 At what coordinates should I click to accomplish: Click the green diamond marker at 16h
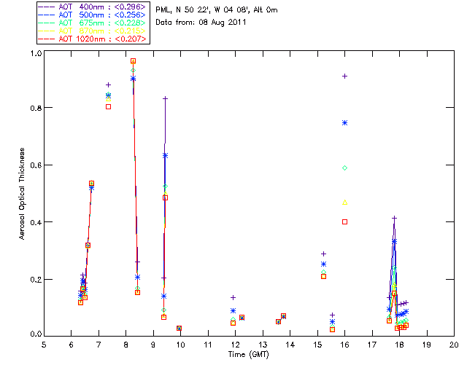344,168
